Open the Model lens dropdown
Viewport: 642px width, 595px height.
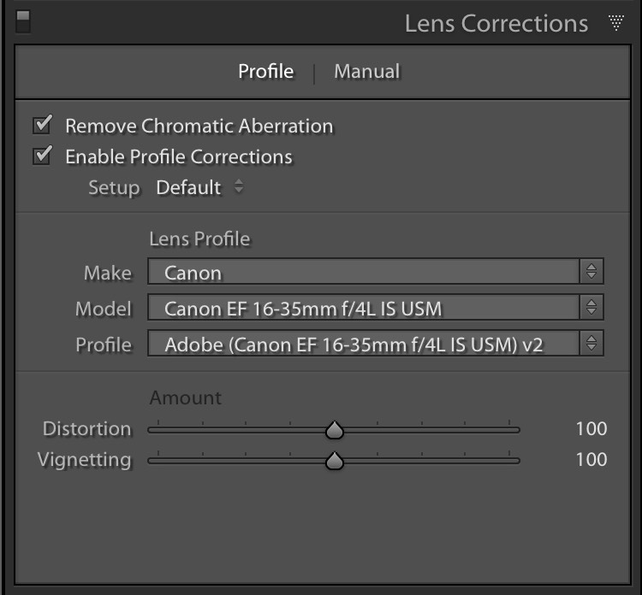pyautogui.click(x=376, y=307)
